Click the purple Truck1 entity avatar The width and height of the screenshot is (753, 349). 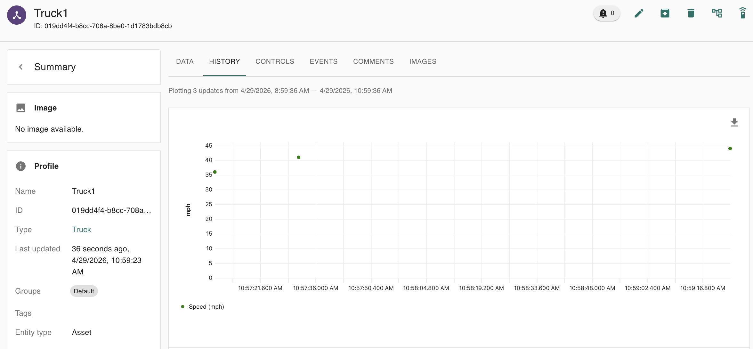pos(17,15)
